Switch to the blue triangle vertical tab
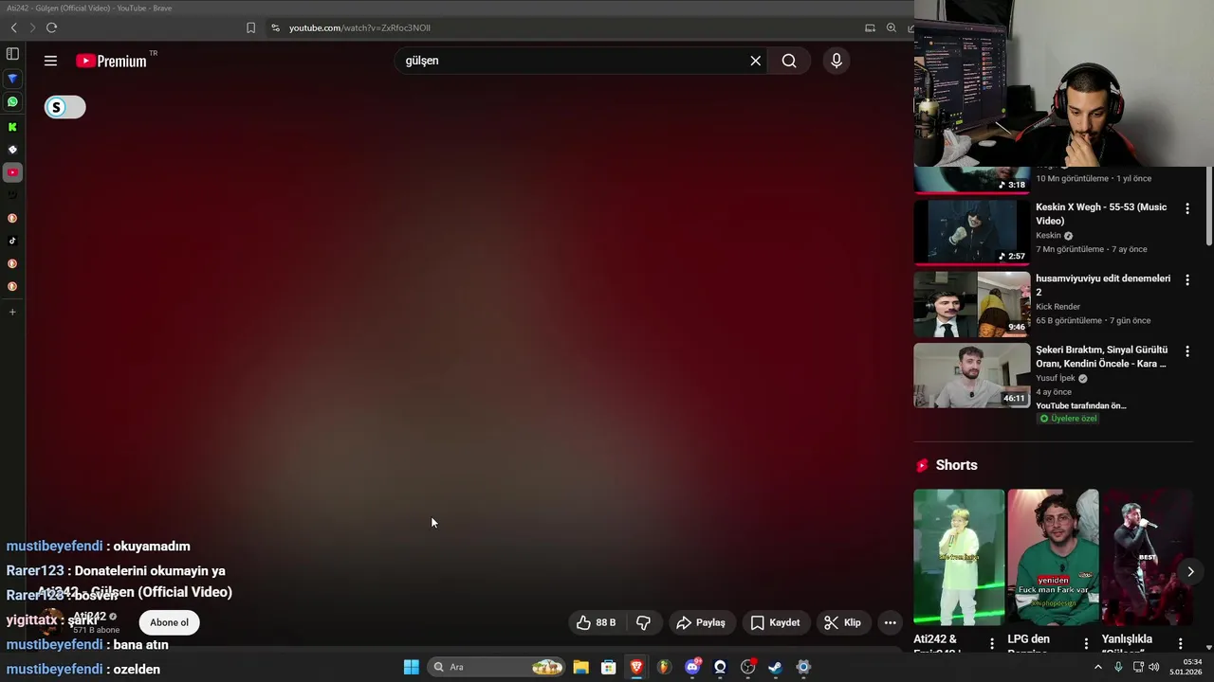This screenshot has width=1214, height=682. click(12, 79)
